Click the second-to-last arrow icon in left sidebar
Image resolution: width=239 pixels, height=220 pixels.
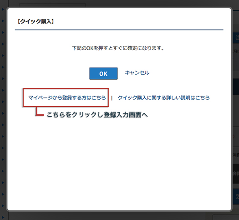click(3, 206)
